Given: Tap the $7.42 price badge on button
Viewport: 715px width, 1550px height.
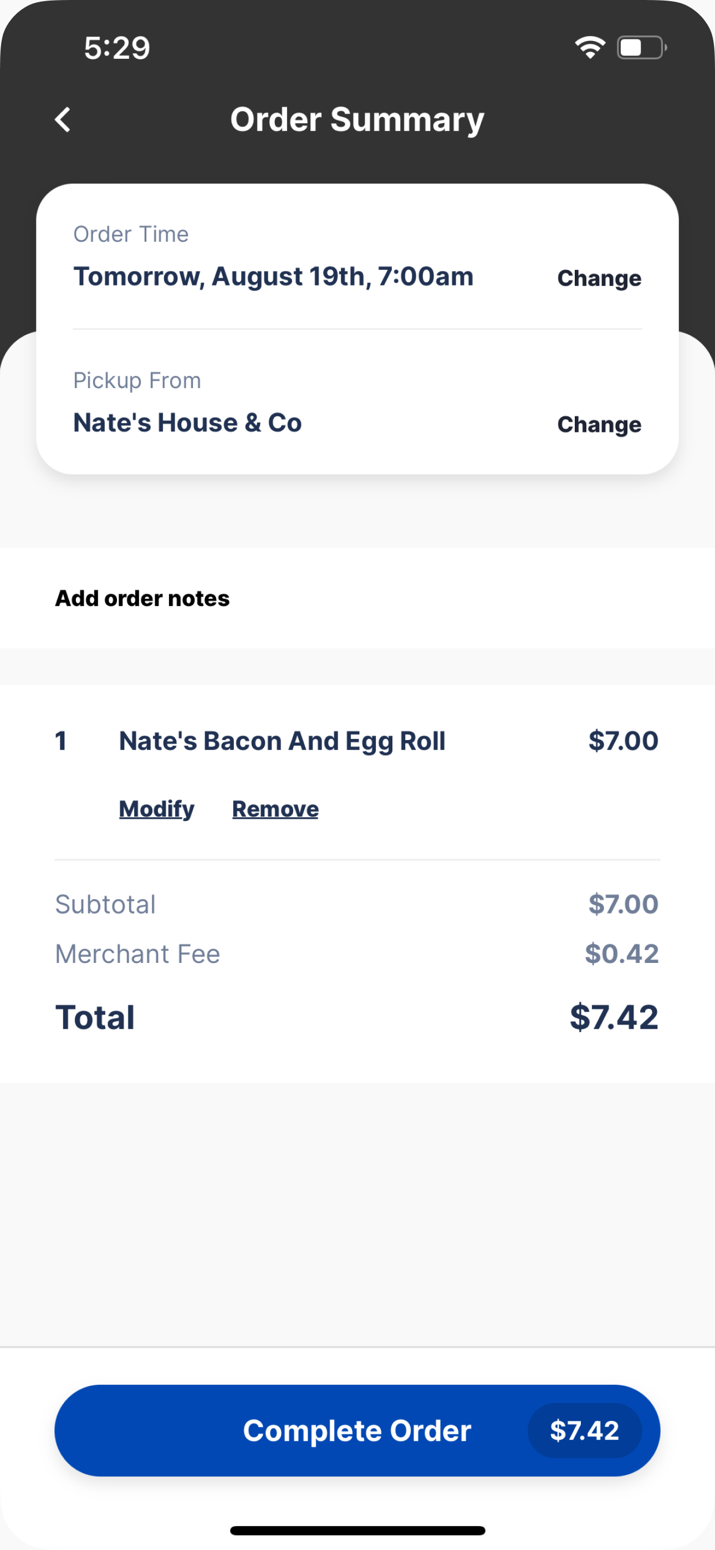Looking at the screenshot, I should (584, 1430).
